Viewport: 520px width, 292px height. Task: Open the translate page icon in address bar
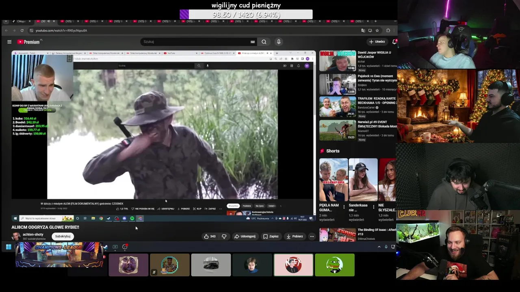363,30
